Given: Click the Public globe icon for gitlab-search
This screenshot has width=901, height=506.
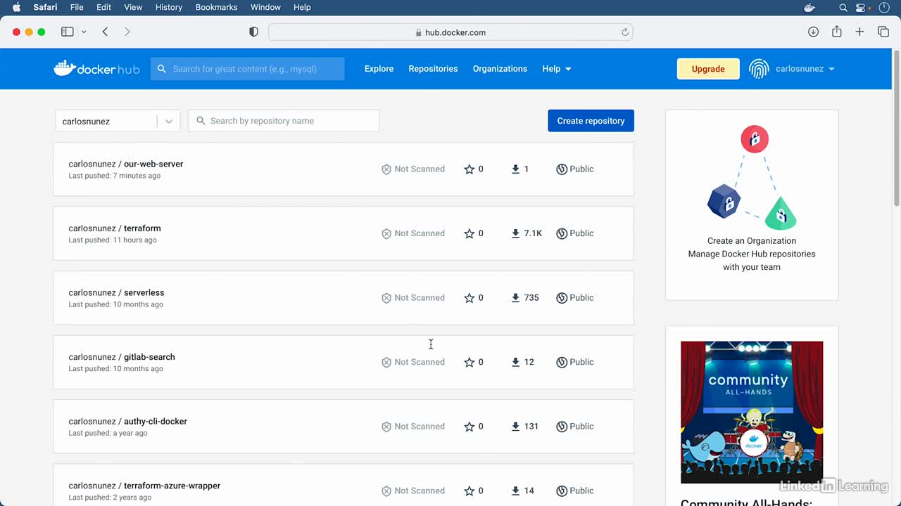Looking at the screenshot, I should pos(562,362).
